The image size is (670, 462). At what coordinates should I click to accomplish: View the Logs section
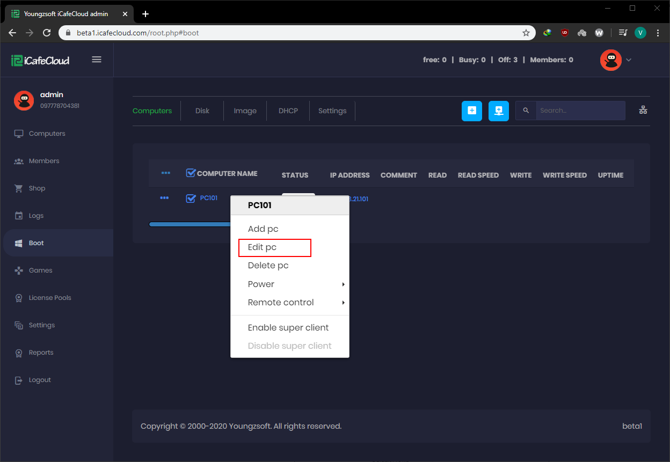[37, 215]
